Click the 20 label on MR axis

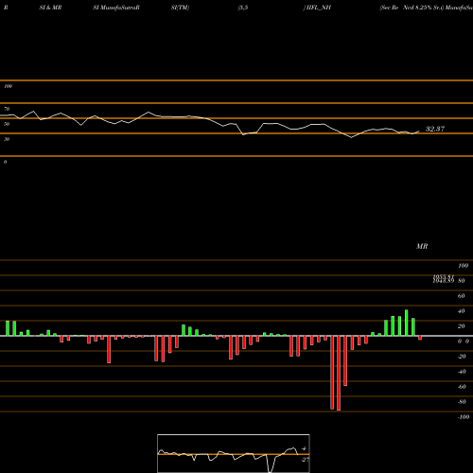(x=462, y=326)
